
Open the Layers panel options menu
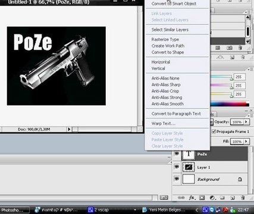[x=250, y=115]
